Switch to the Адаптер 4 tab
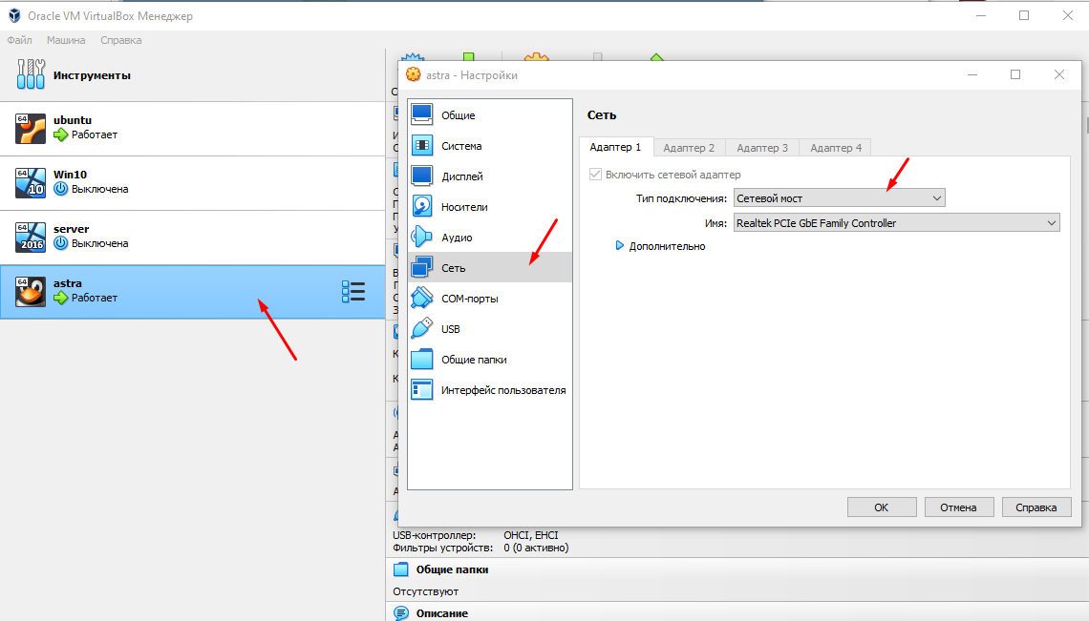1089x621 pixels. pyautogui.click(x=836, y=148)
